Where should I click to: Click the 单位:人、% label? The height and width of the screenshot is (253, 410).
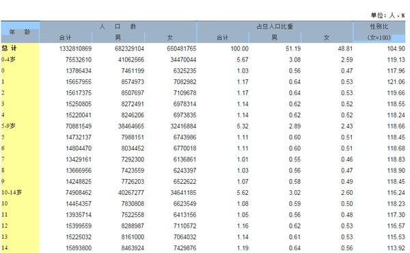point(387,16)
